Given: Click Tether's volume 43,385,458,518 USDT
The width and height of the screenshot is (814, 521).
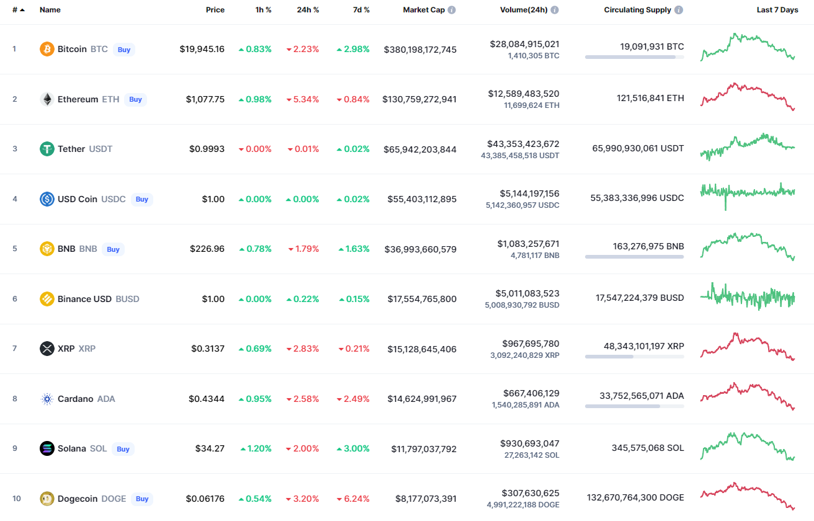Looking at the screenshot, I should (520, 156).
